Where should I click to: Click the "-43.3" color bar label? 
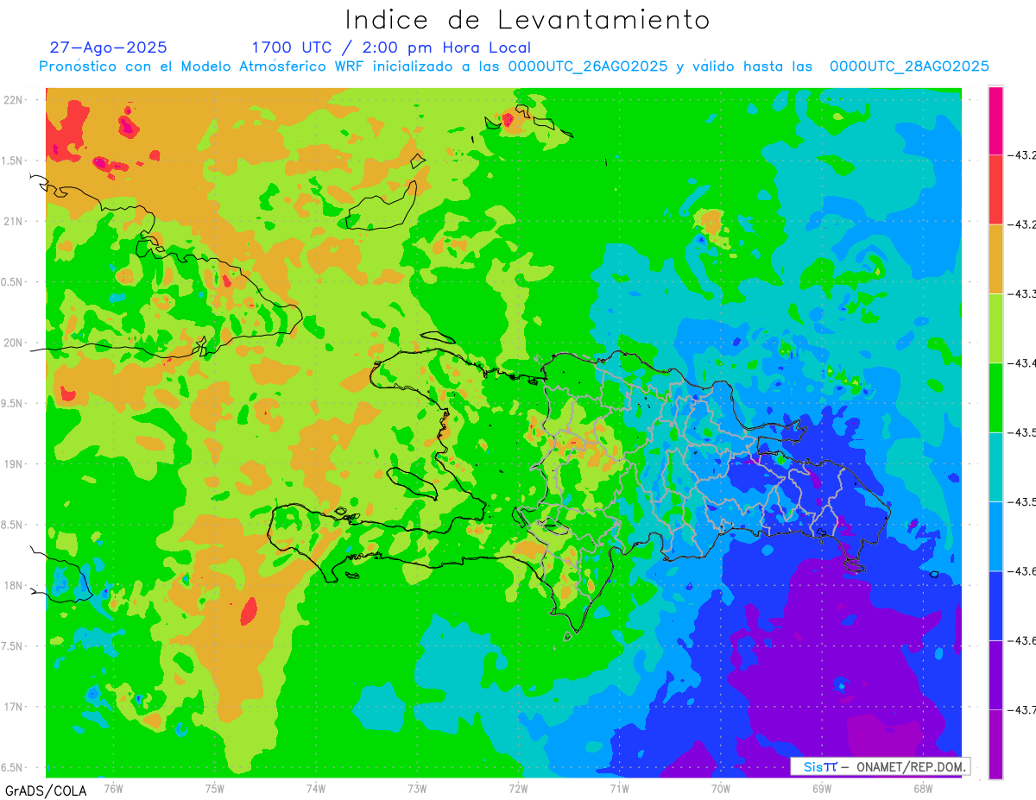click(1022, 294)
